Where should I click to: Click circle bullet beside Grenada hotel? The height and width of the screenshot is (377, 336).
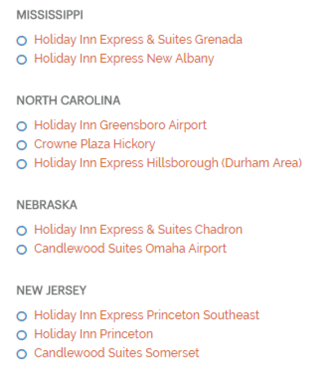[x=22, y=40]
